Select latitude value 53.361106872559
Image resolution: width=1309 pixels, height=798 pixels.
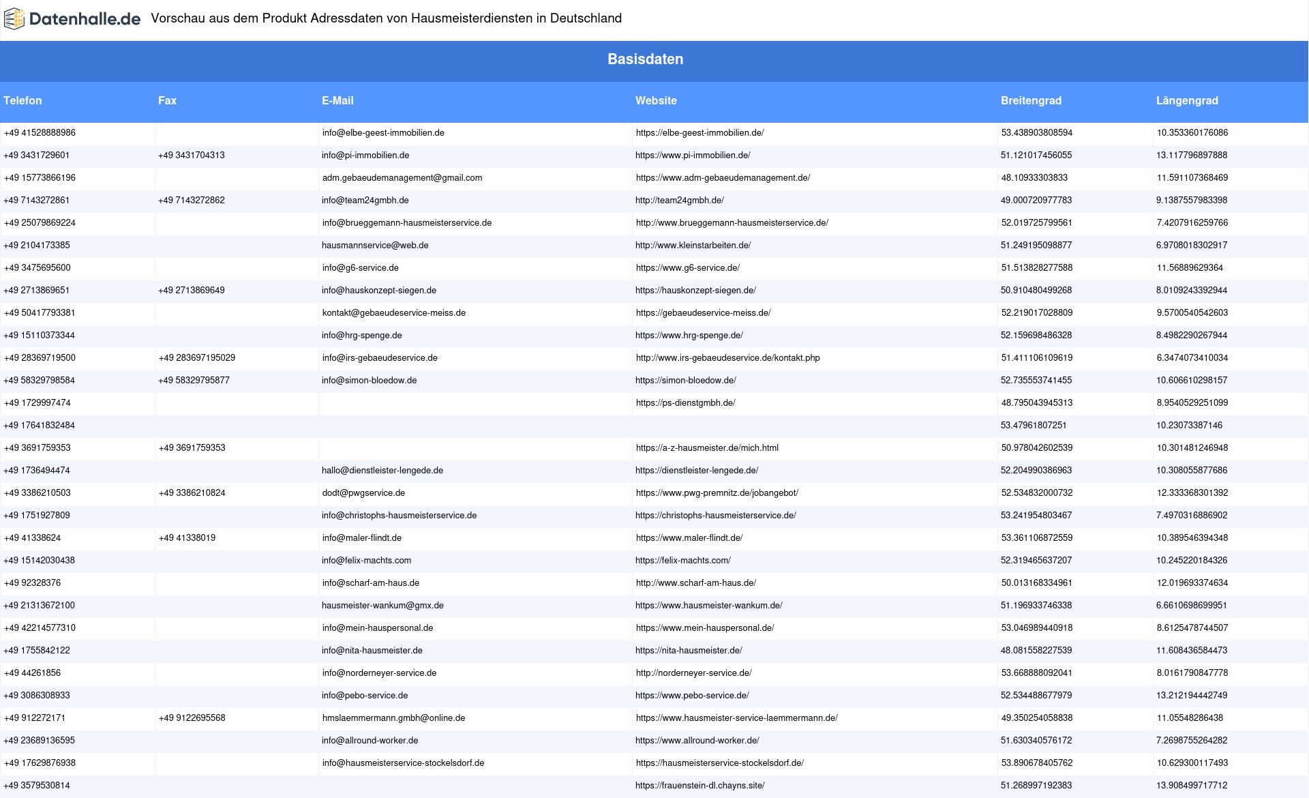1037,538
